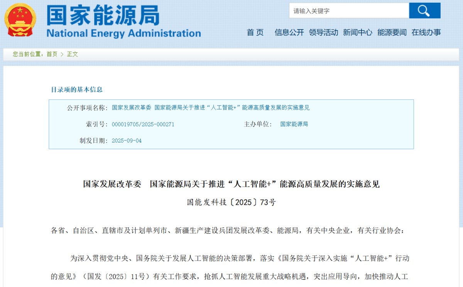Click the magnifier search button

click(424, 11)
